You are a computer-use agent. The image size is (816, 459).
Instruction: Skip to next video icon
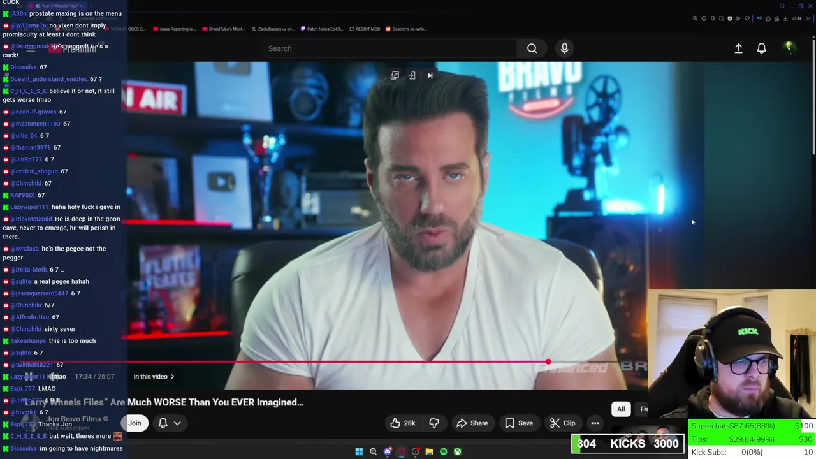430,75
